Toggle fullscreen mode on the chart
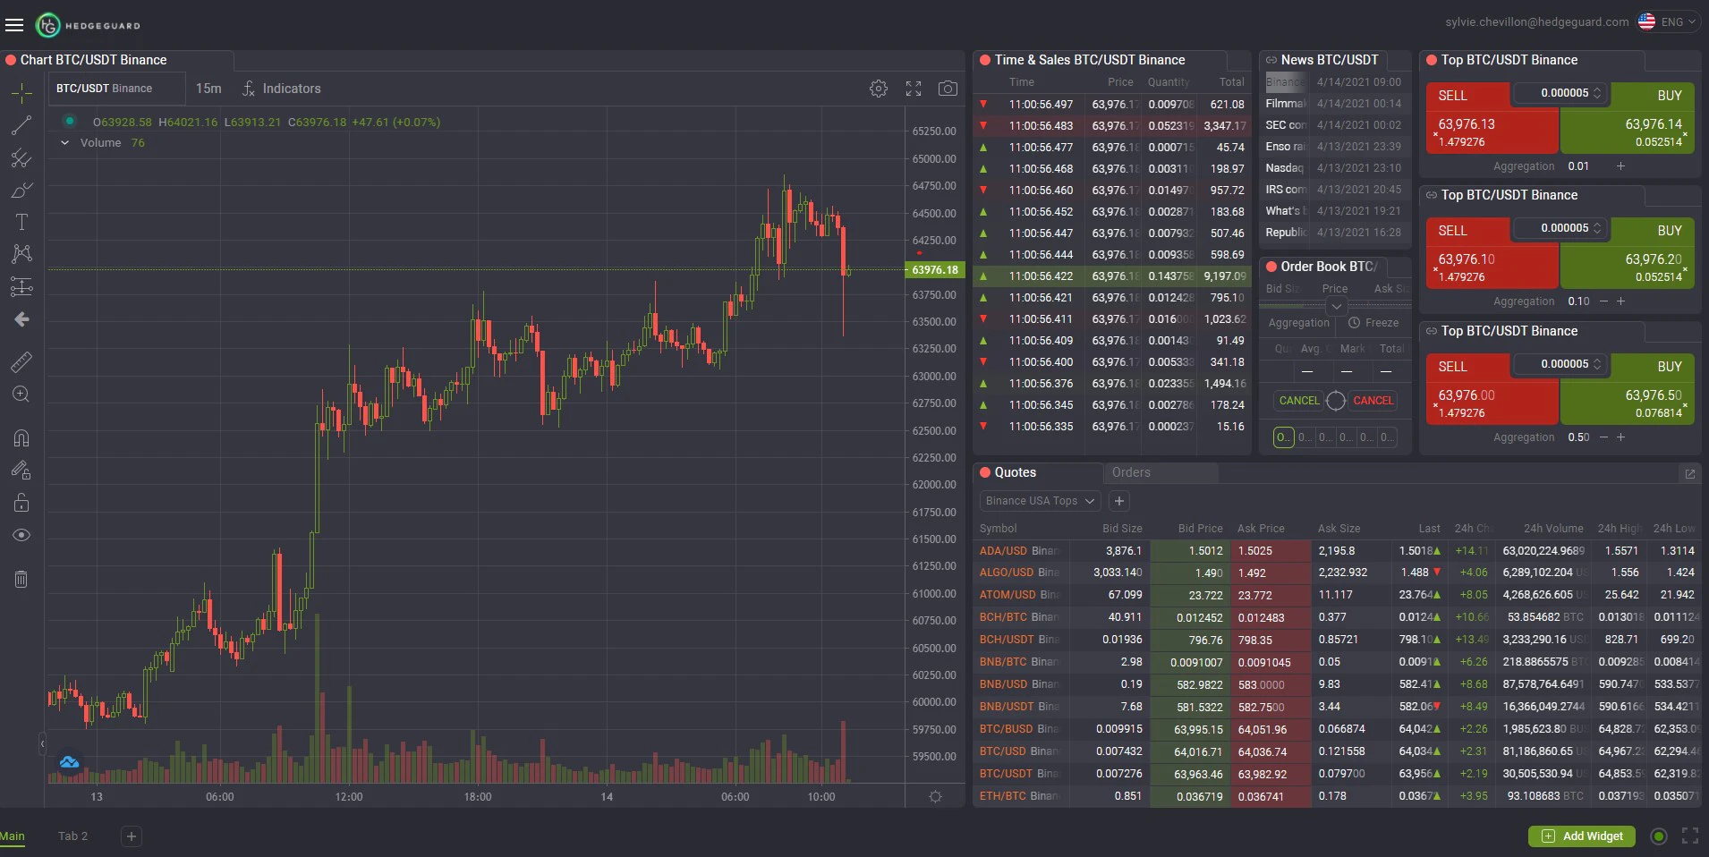 coord(913,89)
